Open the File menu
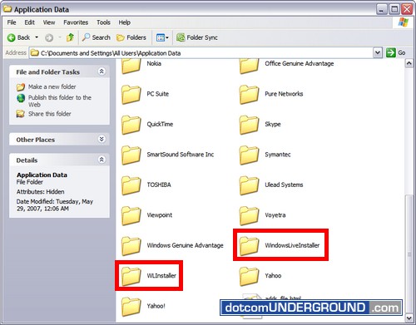This screenshot has width=416, height=325. (x=12, y=22)
